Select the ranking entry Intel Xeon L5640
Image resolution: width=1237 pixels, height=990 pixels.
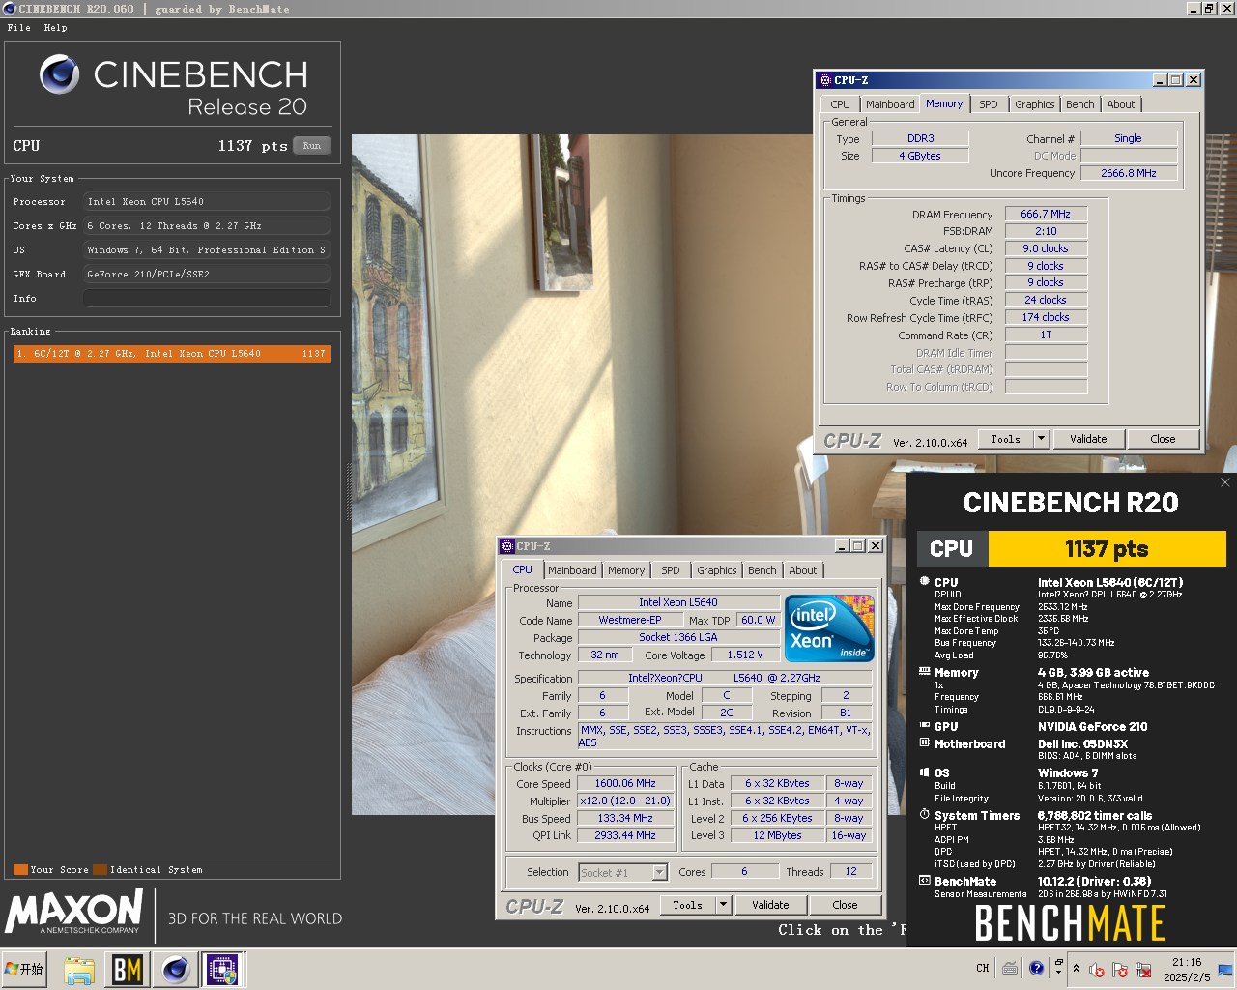172,354
